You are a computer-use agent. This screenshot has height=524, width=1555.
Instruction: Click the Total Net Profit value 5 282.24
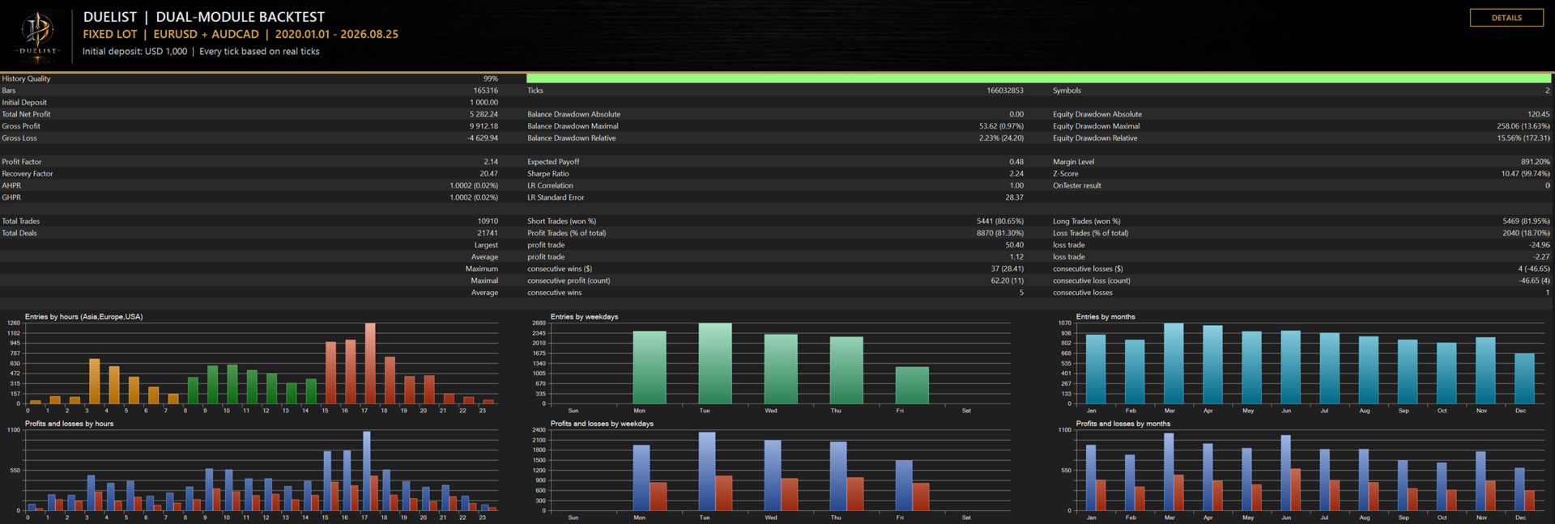click(484, 114)
